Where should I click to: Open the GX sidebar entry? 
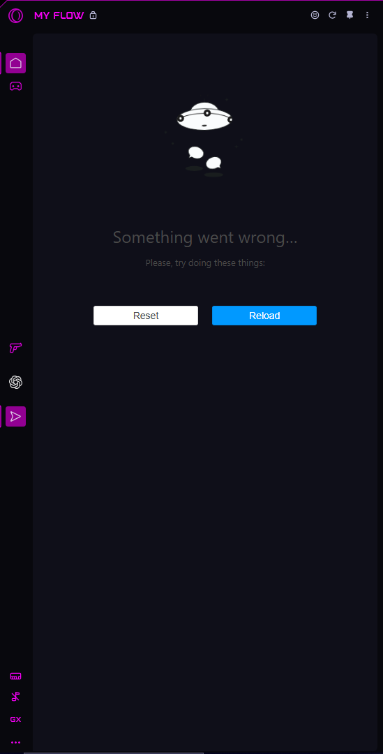16,719
